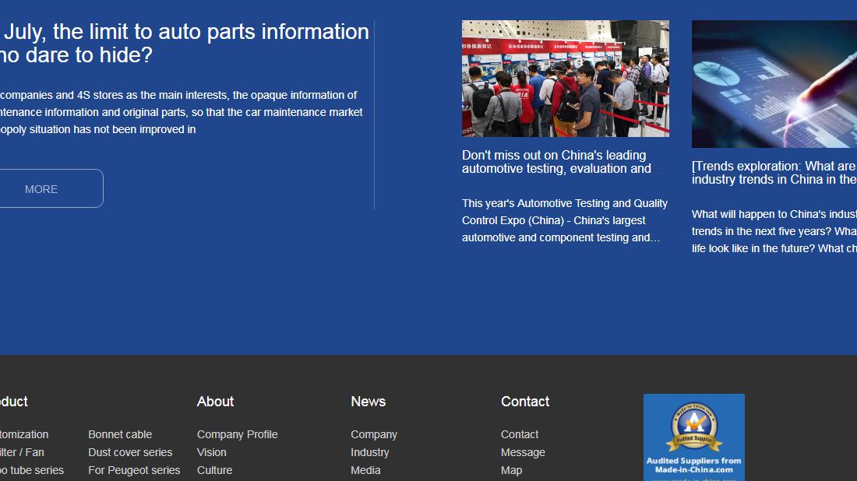Viewport: 857px width, 481px height.
Task: Click "What will happen to China's" summary text
Action: pyautogui.click(x=774, y=231)
